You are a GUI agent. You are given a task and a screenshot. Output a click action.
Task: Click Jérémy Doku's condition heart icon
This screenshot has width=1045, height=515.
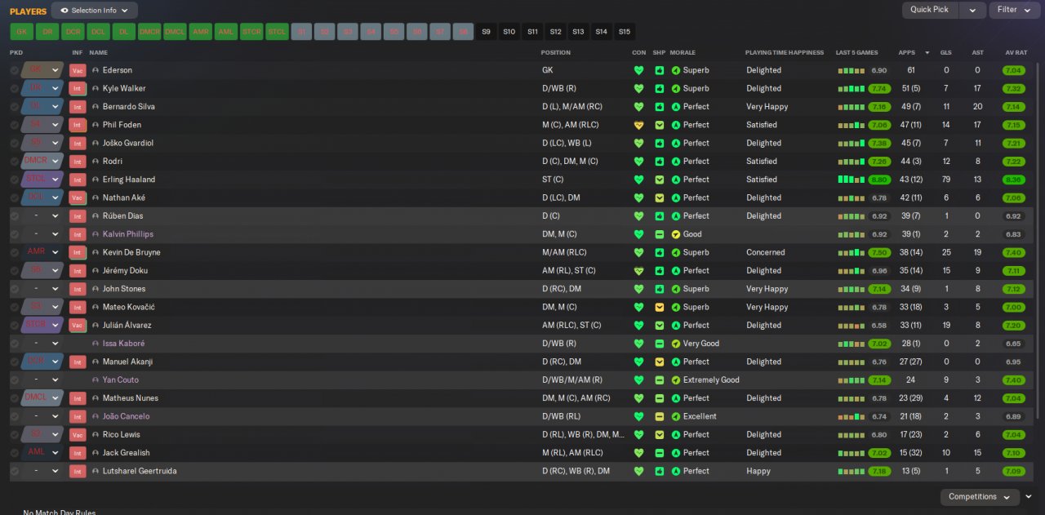point(638,270)
